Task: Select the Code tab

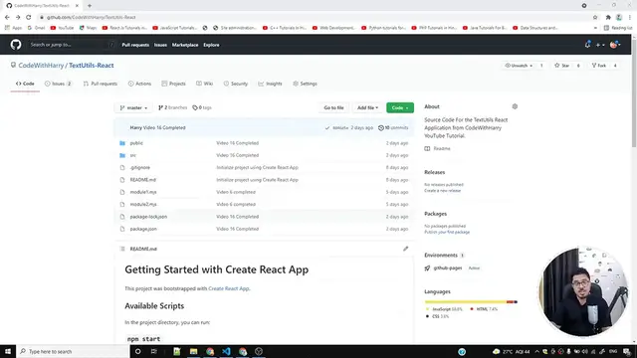Action: (25, 84)
